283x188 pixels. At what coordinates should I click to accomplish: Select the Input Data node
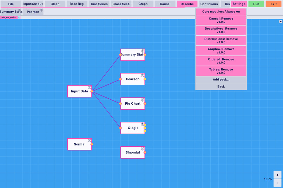click(79, 91)
